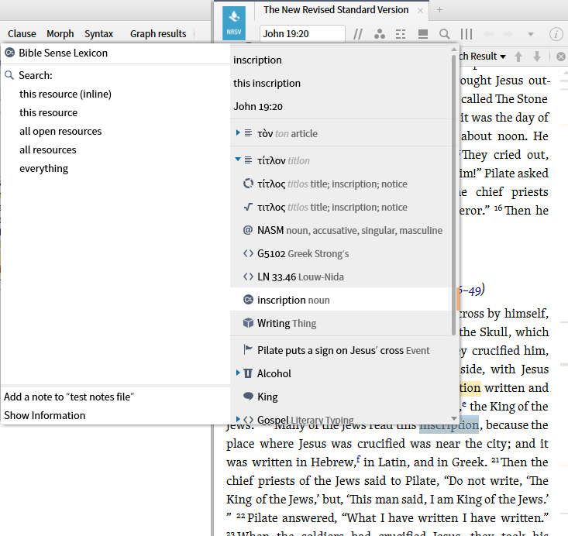Click the back navigation arrow
Viewport: 568px width, 536px height.
tap(488, 34)
